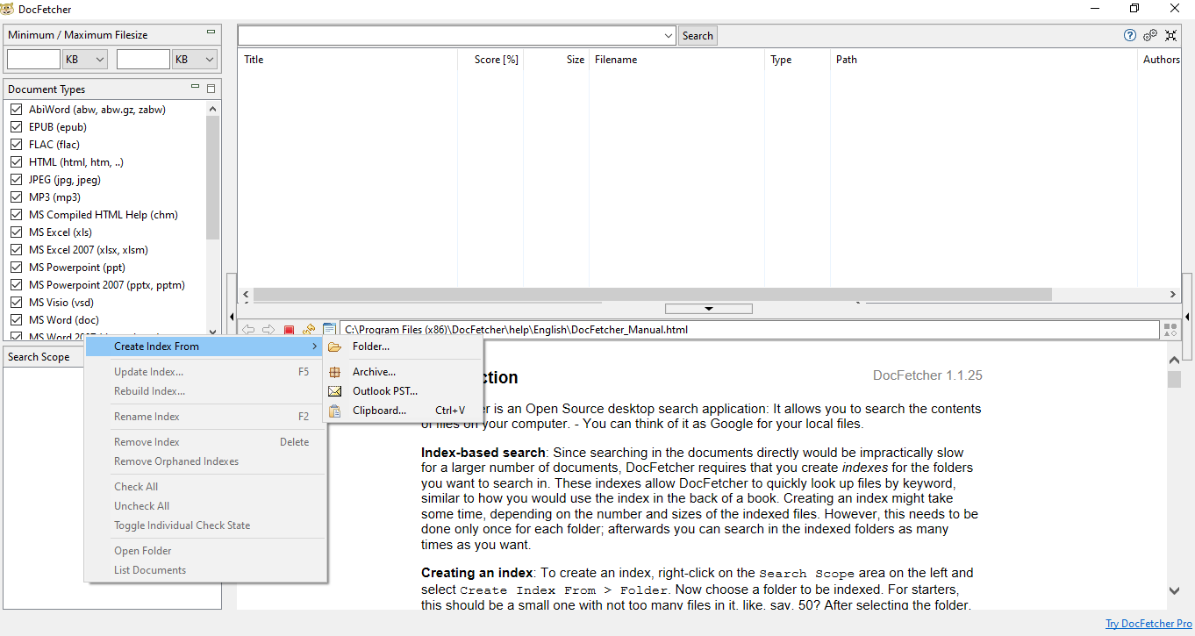Viewport: 1195px width, 636px height.
Task: Click the yellow refresh arrows icon in preview bar
Action: tap(309, 330)
